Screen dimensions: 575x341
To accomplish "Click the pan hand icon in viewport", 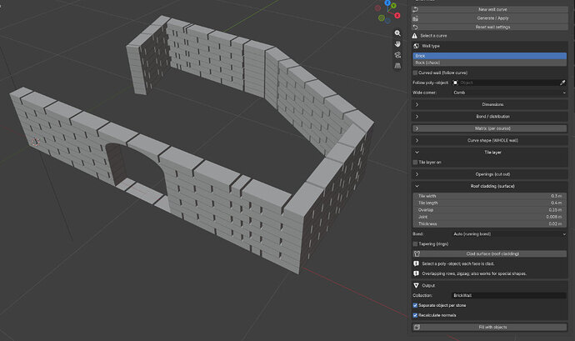I will coord(397,44).
